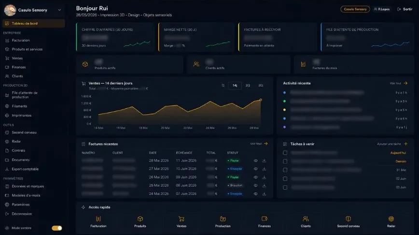
Task: View the 25 Mai 2026 invoice eye icon
Action: tap(256, 186)
